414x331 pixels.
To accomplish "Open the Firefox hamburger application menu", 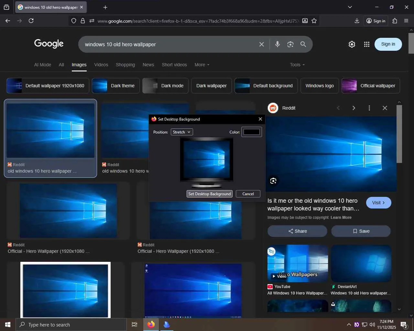I will point(406,21).
